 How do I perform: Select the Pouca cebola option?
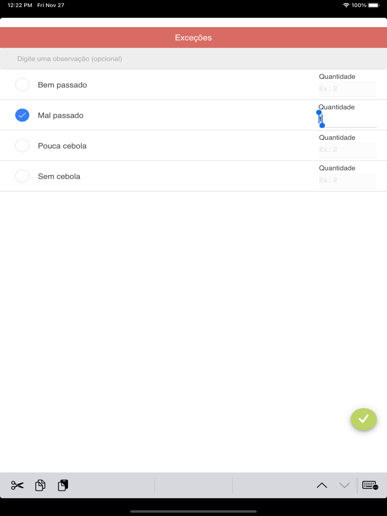[x=22, y=146]
